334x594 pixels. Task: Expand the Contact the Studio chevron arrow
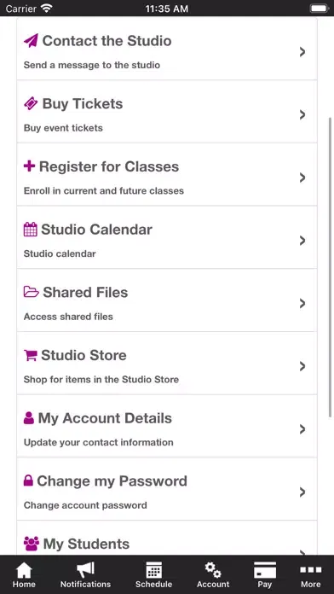click(302, 52)
